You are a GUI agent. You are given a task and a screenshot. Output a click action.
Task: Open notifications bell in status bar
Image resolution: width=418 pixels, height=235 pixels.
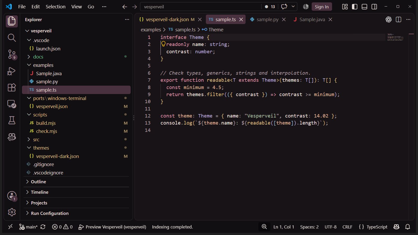(408, 227)
